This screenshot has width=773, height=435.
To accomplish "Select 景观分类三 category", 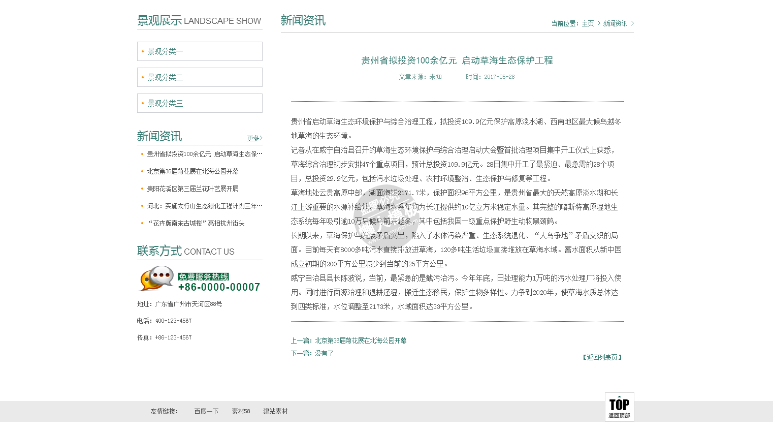I will (x=166, y=103).
